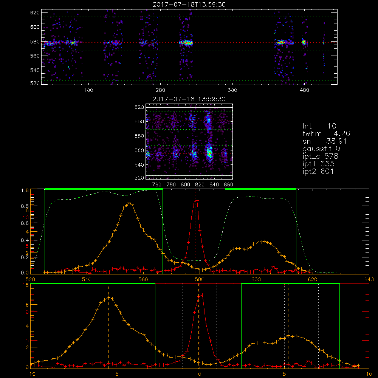Click y-axis label 600 beside middle image
This screenshot has width=378, height=378.
coord(139,121)
